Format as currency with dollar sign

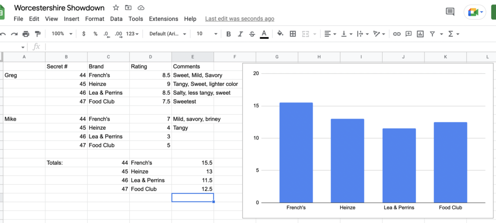(x=84, y=34)
